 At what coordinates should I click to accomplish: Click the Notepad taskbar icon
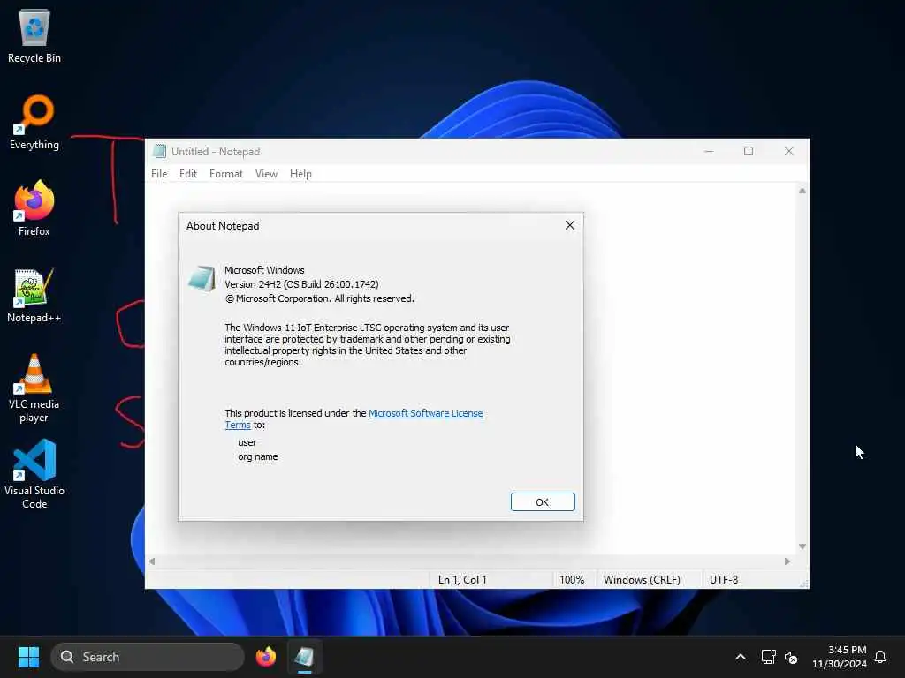304,657
